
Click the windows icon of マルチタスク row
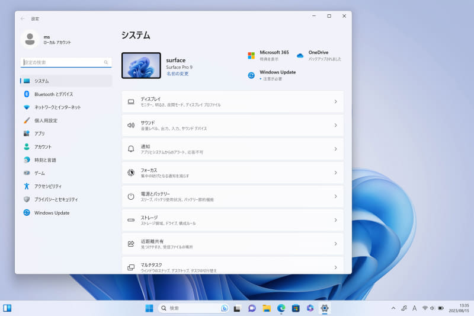coord(131,267)
